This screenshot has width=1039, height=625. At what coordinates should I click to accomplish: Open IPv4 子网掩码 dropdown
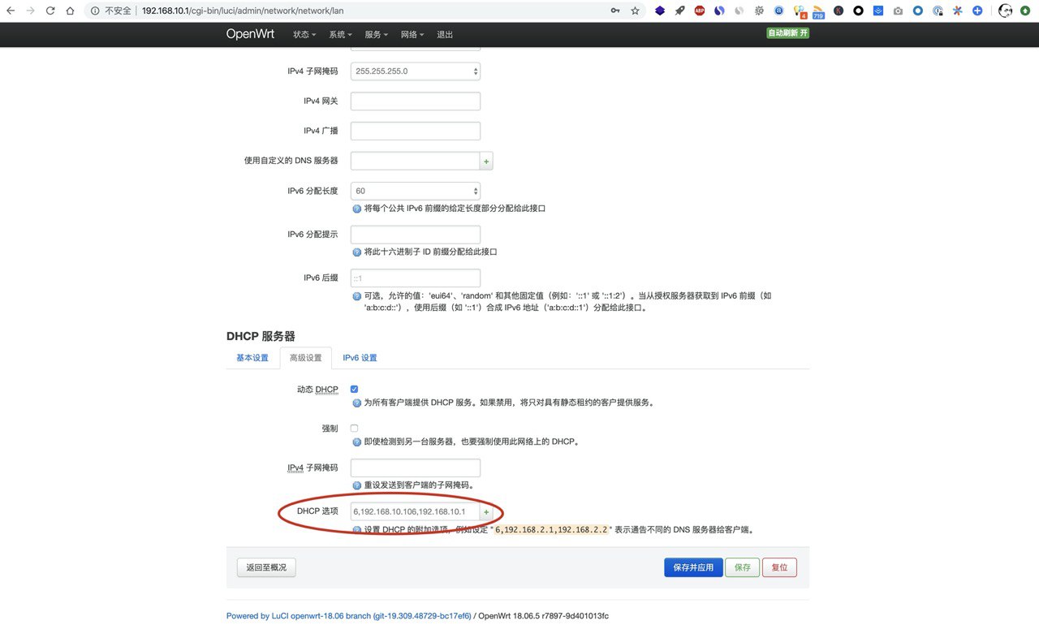[x=415, y=71]
